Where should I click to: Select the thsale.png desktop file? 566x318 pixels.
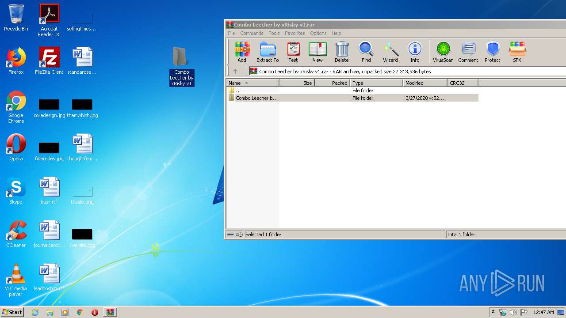click(82, 194)
